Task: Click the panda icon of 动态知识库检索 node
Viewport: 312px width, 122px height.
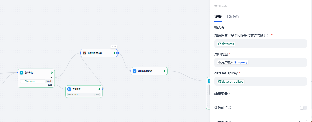Action: click(x=84, y=53)
